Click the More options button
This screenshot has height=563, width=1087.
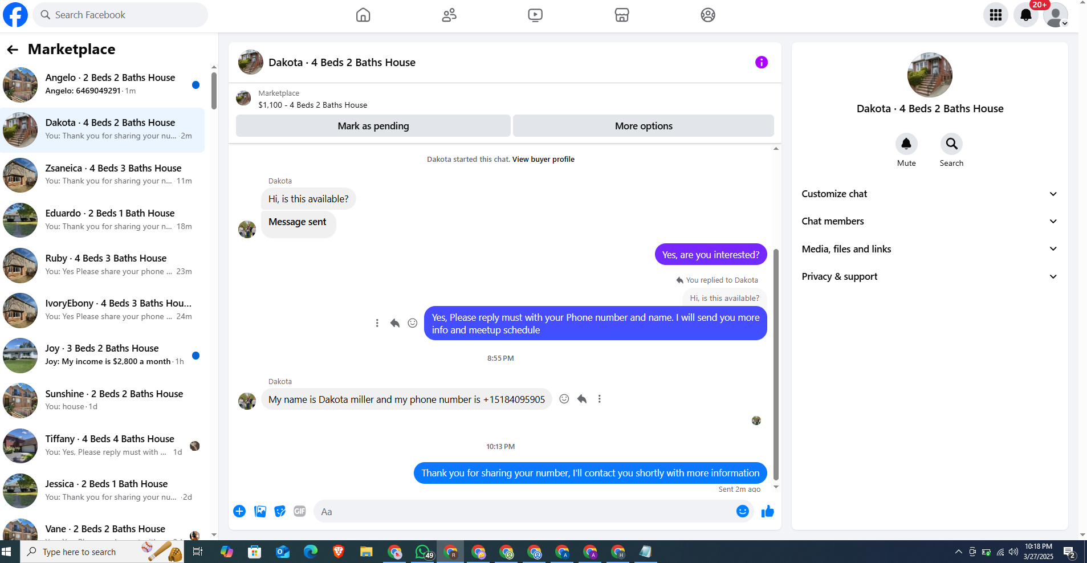(644, 126)
